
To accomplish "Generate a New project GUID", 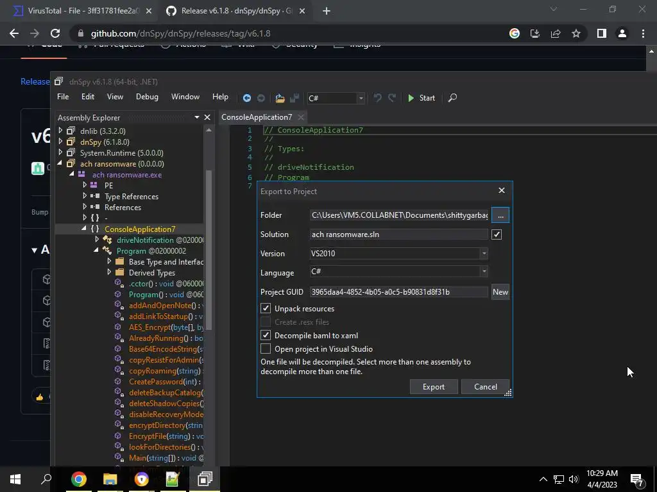I will coord(500,292).
